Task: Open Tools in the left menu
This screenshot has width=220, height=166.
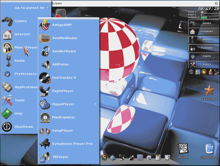Action: point(19,100)
